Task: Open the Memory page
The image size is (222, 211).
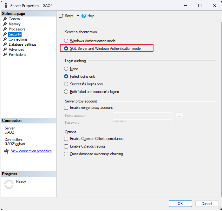Action: pyautogui.click(x=15, y=24)
